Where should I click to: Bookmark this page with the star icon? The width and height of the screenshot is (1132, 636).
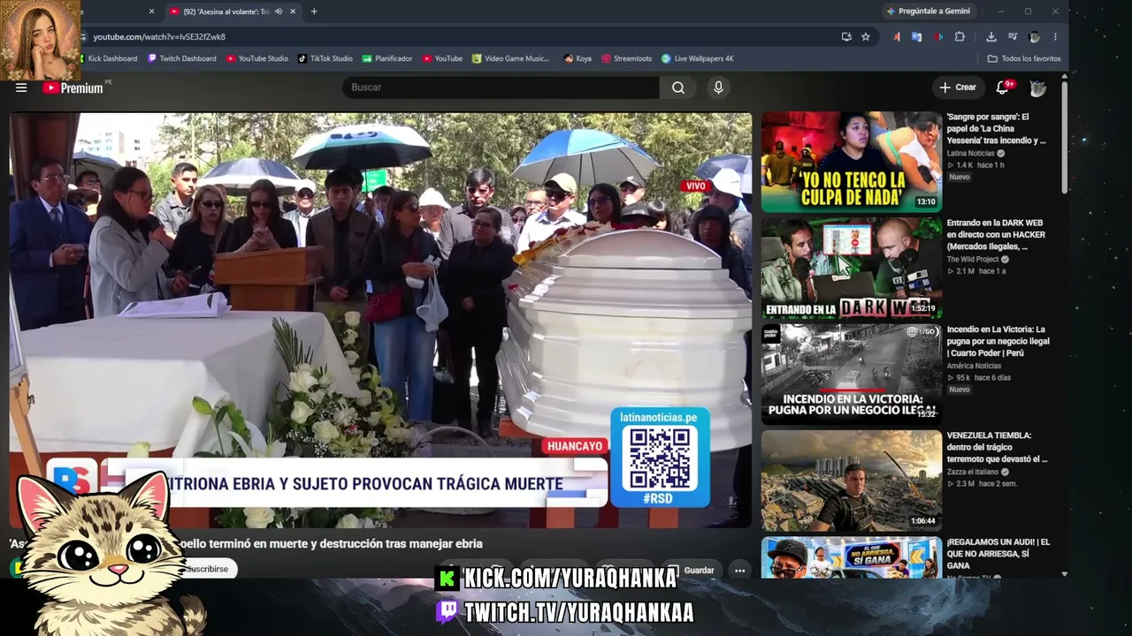click(866, 37)
